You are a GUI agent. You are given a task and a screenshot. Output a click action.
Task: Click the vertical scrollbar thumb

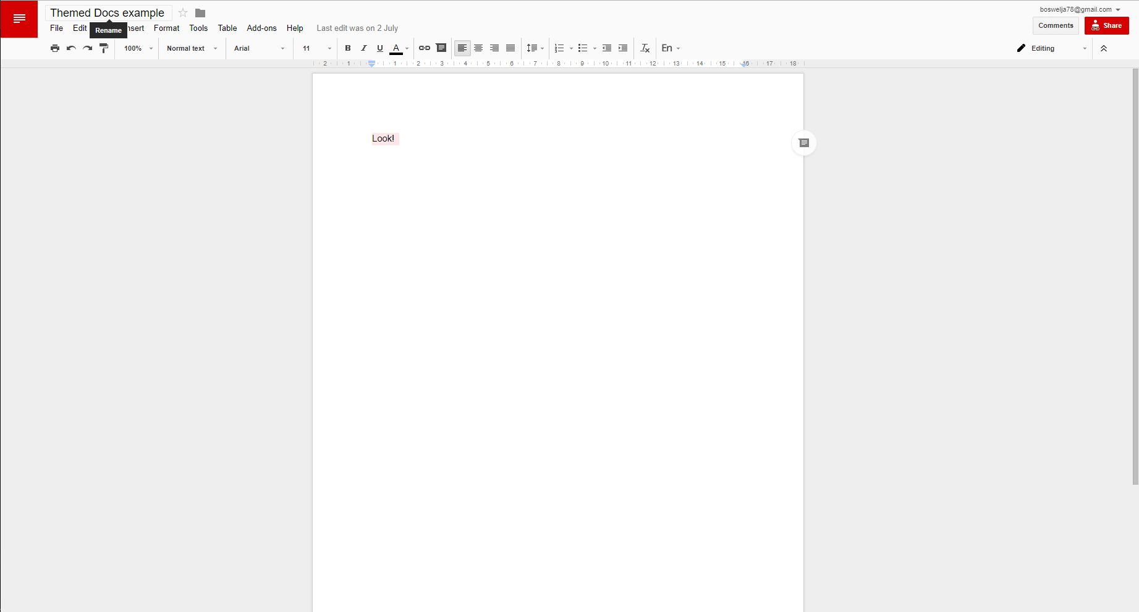1135,276
